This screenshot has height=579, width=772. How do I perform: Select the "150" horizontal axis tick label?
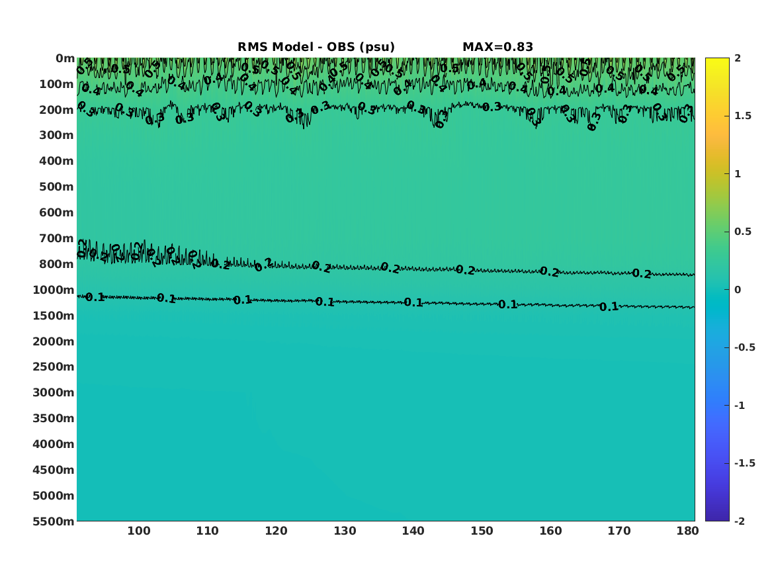[482, 531]
